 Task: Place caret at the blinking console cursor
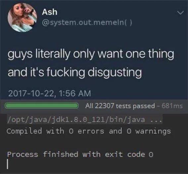[x=8, y=164]
